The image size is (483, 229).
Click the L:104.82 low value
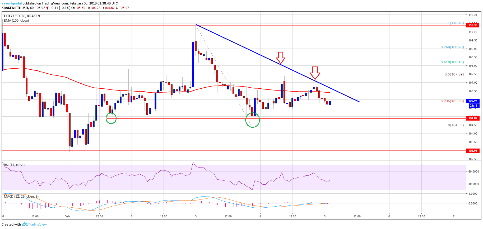pos(108,8)
